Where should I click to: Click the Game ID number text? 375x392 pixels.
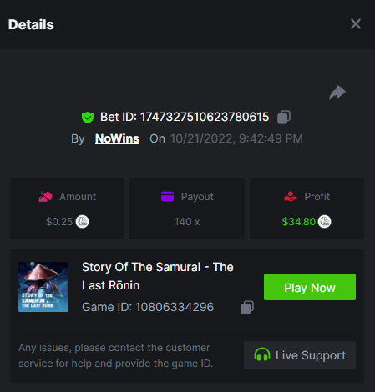[x=175, y=307]
